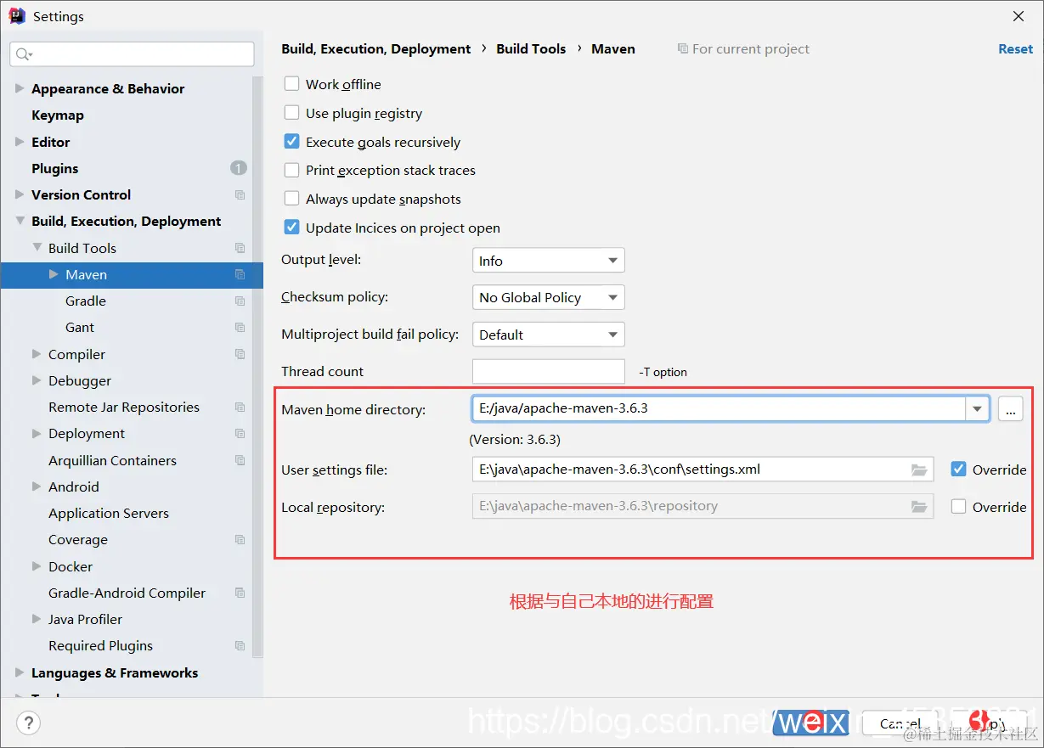Image resolution: width=1044 pixels, height=748 pixels.
Task: Expand the Compiler node arrow
Action: point(37,354)
